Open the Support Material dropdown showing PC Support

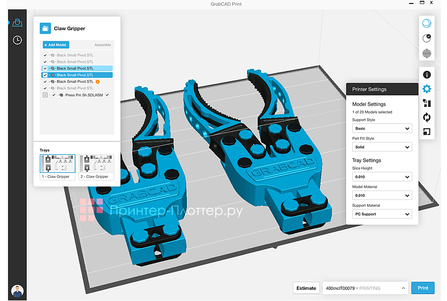point(382,214)
